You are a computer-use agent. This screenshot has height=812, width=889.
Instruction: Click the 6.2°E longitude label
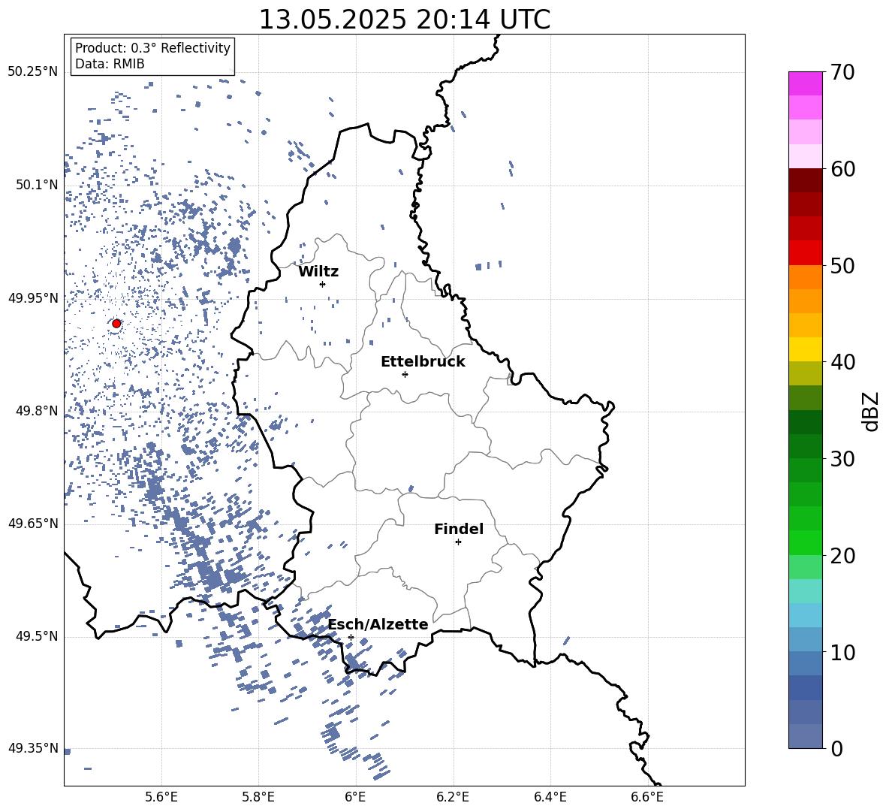click(453, 797)
